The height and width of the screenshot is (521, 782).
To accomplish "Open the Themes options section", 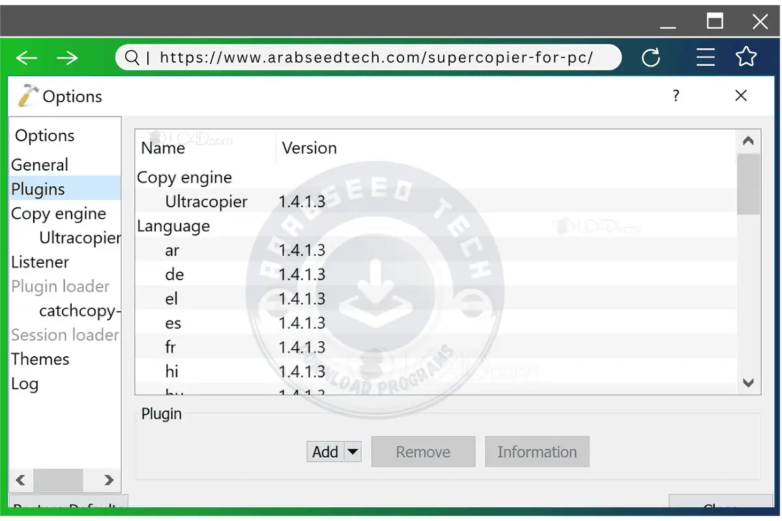I will (40, 359).
